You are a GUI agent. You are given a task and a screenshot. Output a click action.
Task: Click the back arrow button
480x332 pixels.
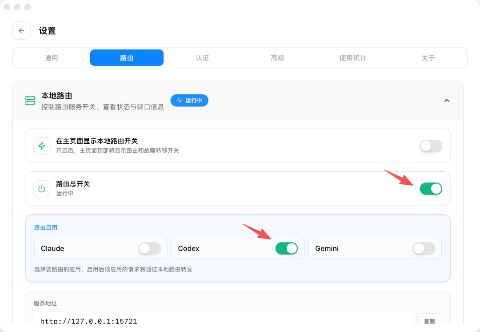pyautogui.click(x=21, y=31)
